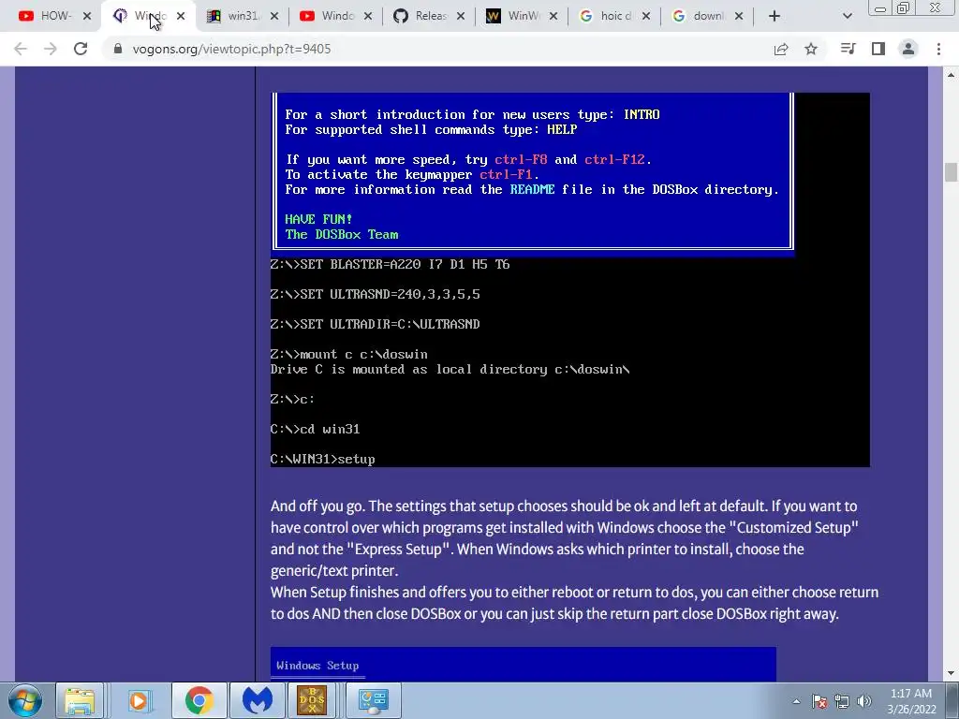Viewport: 959px width, 719px height.
Task: Open Windows Explorer from taskbar
Action: [x=80, y=700]
